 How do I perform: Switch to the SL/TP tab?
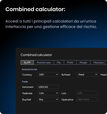click(x=27, y=62)
